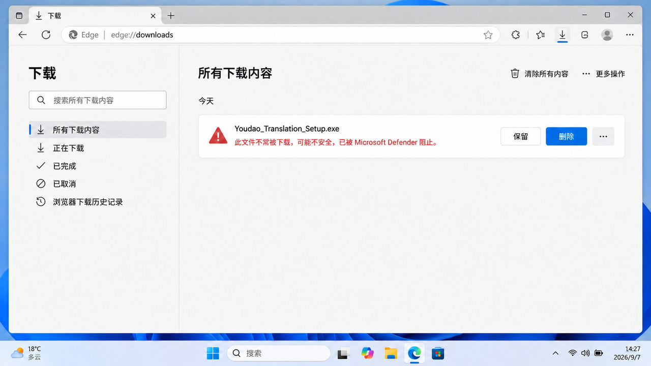Image resolution: width=651 pixels, height=366 pixels.
Task: Open the Favorites list icon in toolbar
Action: [x=540, y=35]
